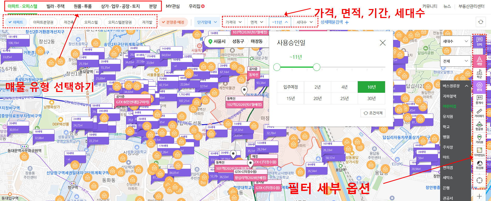Screen dimensions: 491x201
Task: Show the 지적편집도 cadastral map
Action: pyautogui.click(x=479, y=152)
